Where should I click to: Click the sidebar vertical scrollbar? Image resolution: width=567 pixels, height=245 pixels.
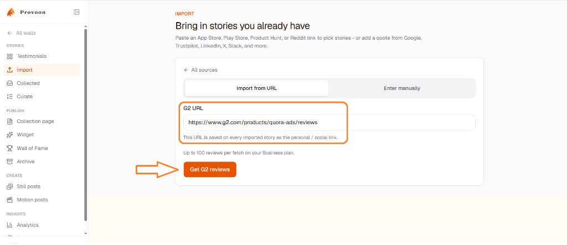click(x=85, y=124)
